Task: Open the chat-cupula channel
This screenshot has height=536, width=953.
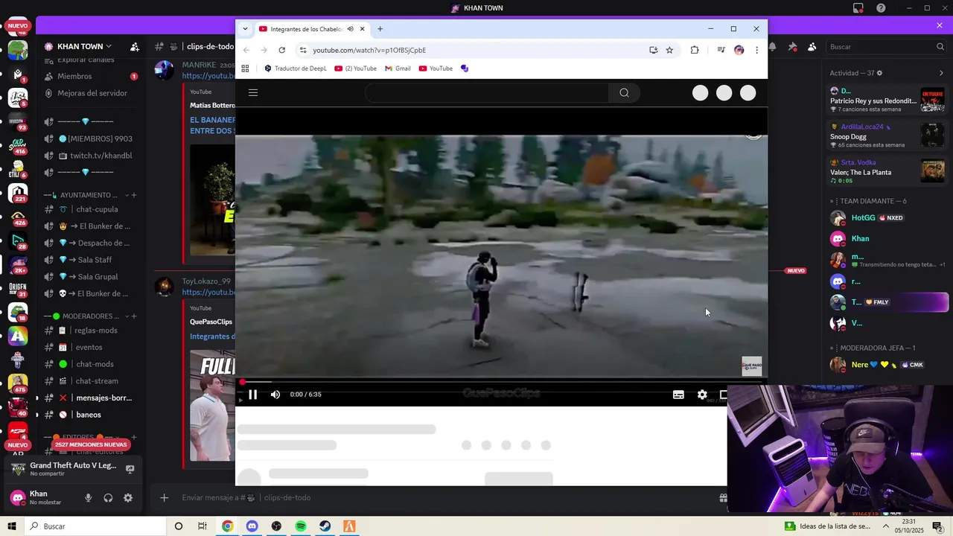Action: pos(90,209)
